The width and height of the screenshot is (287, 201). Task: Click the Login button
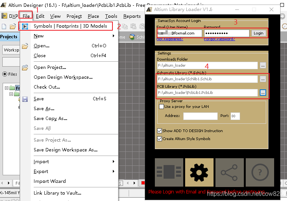point(259,33)
